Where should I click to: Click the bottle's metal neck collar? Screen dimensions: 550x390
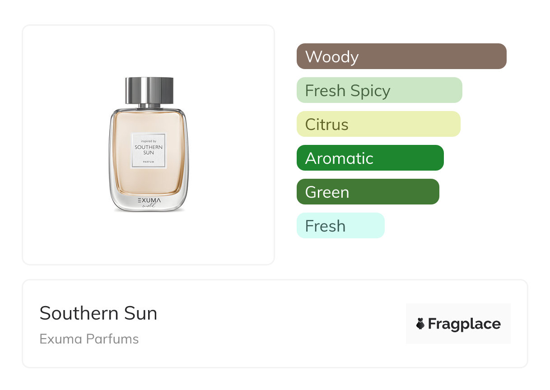(x=149, y=106)
